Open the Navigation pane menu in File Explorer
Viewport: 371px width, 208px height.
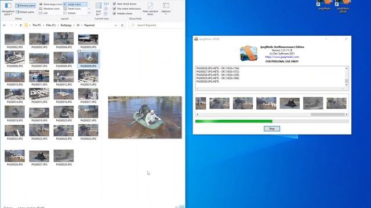(8, 9)
